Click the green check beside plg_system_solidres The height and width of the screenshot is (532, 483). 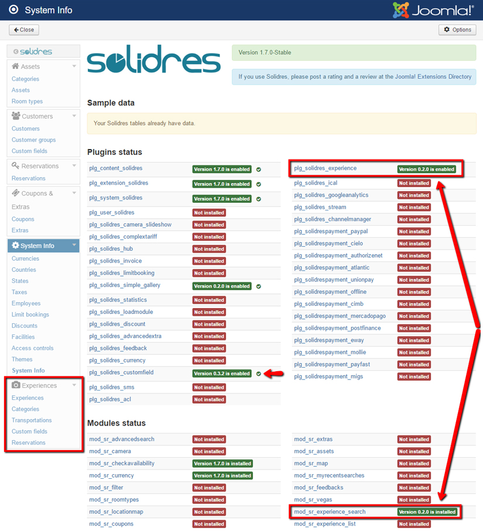click(259, 199)
